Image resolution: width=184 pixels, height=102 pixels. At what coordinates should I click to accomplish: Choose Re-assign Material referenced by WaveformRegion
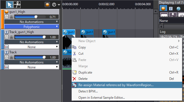pyautogui.click(x=127, y=85)
